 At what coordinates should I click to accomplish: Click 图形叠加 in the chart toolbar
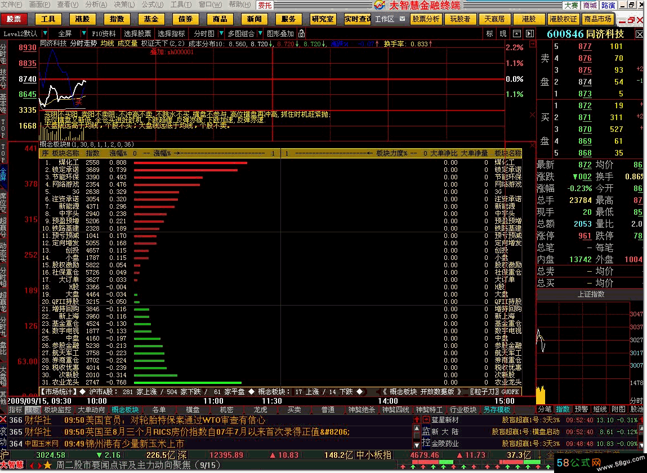(280, 33)
